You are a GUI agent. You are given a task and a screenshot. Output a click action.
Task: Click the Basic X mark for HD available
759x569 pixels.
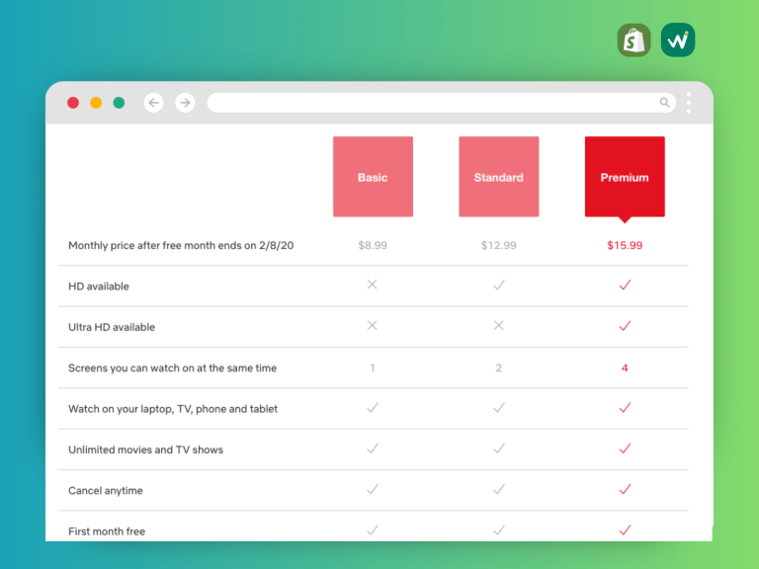pyautogui.click(x=373, y=284)
